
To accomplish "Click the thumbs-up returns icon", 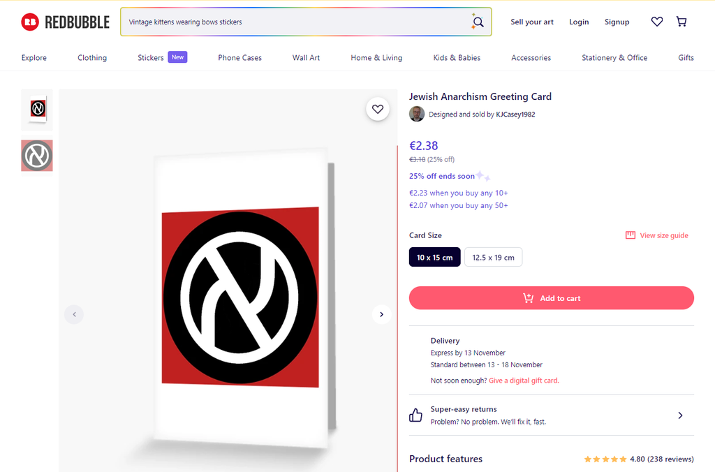I will [x=416, y=415].
